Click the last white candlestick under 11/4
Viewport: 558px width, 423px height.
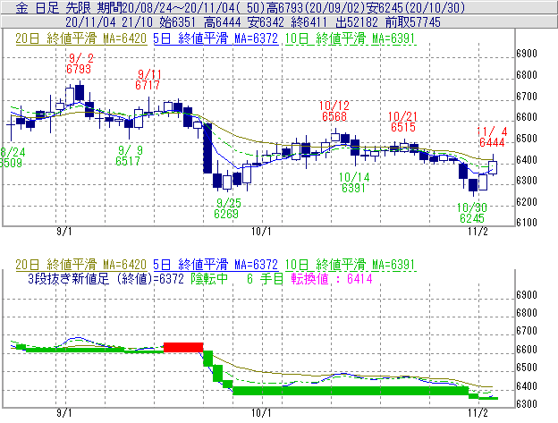(493, 167)
